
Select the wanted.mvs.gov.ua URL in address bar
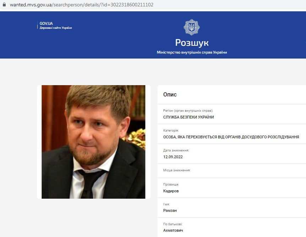click(82, 5)
